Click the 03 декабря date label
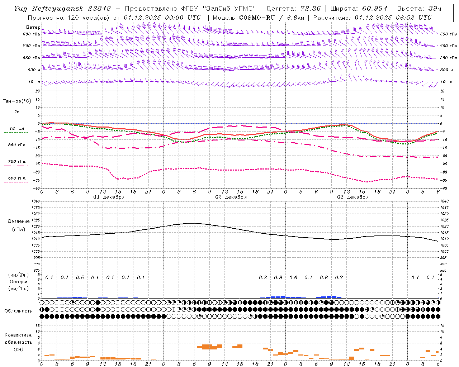 (x=353, y=197)
